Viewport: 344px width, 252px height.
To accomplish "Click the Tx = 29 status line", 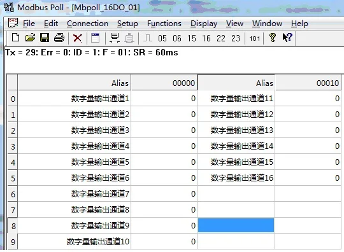I will click(x=92, y=52).
